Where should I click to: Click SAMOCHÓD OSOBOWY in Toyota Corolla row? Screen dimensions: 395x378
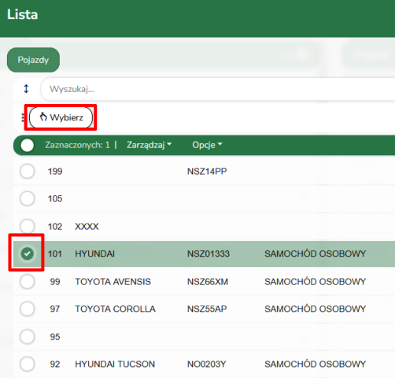(x=315, y=309)
